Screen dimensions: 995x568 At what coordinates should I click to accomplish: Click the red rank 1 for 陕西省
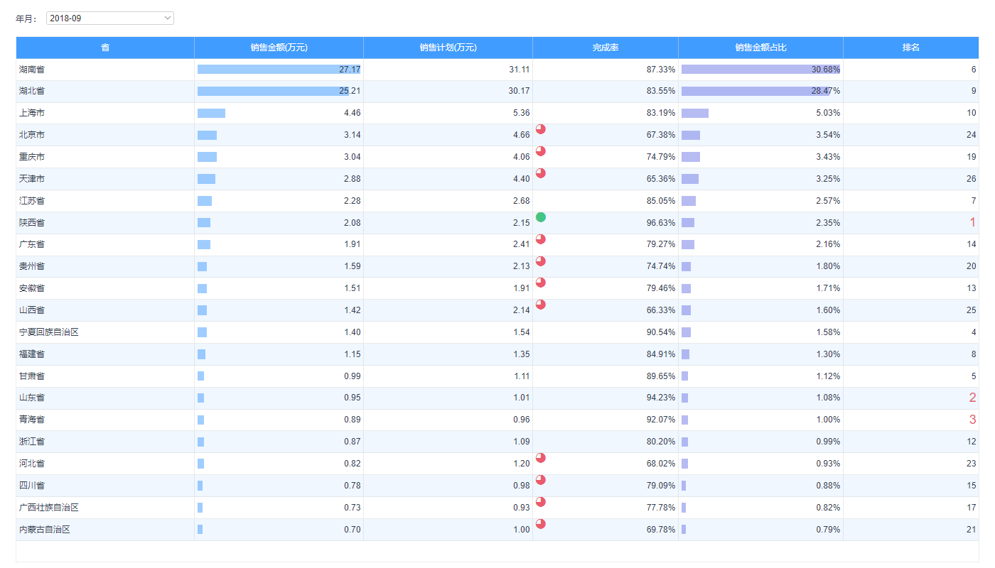coord(972,223)
